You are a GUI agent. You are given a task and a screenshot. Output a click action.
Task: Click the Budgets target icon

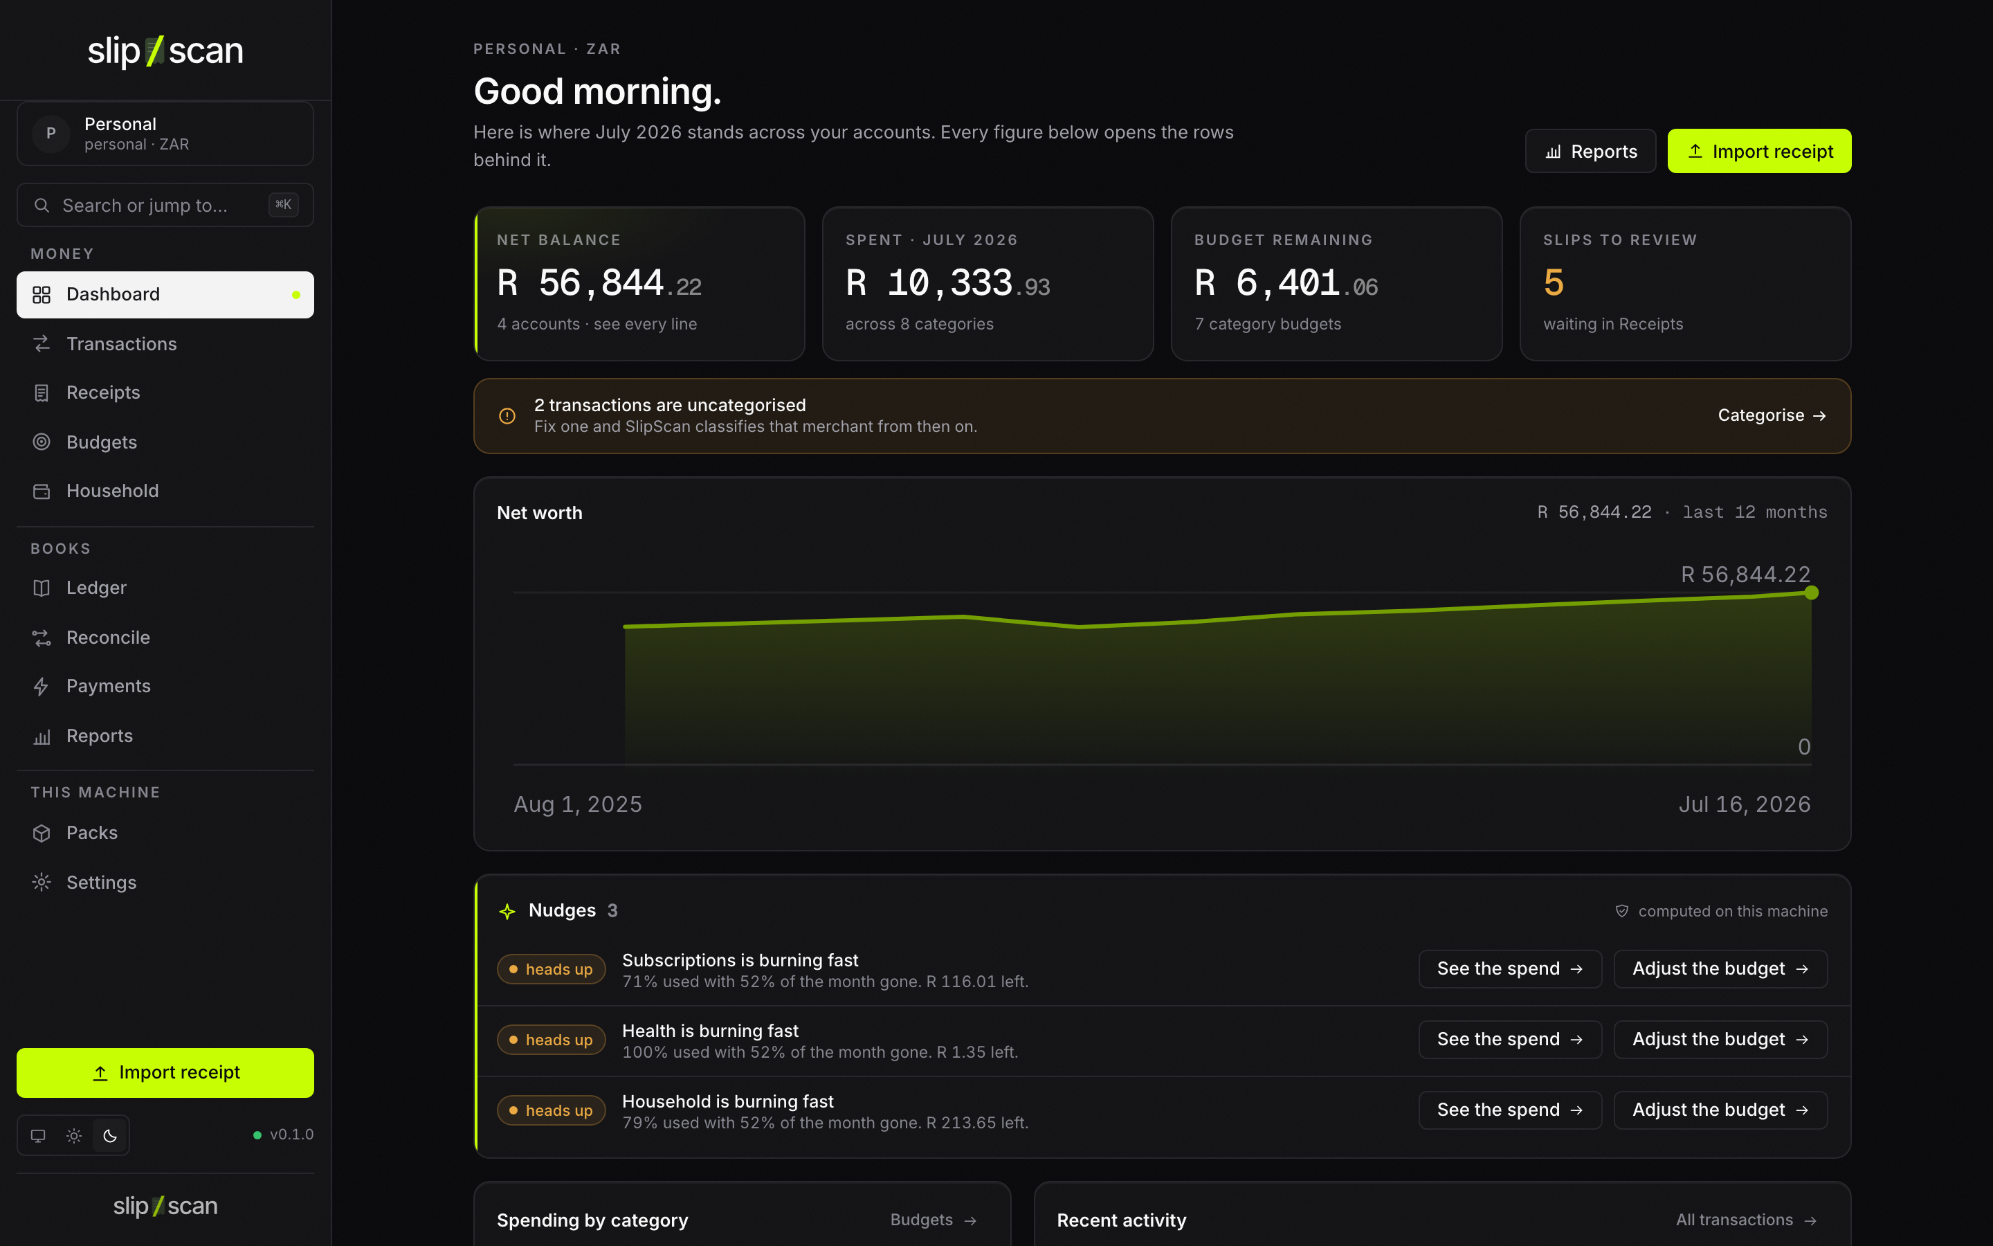42,442
